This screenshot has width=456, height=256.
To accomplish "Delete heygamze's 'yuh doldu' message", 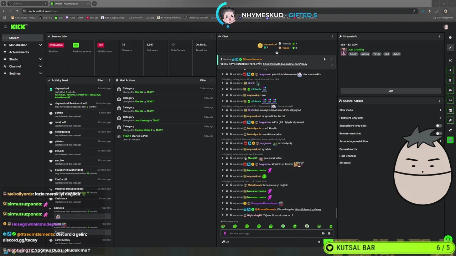I will (223, 74).
